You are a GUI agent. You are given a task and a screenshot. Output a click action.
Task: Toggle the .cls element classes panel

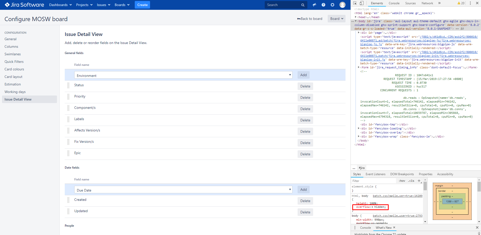[x=411, y=181]
